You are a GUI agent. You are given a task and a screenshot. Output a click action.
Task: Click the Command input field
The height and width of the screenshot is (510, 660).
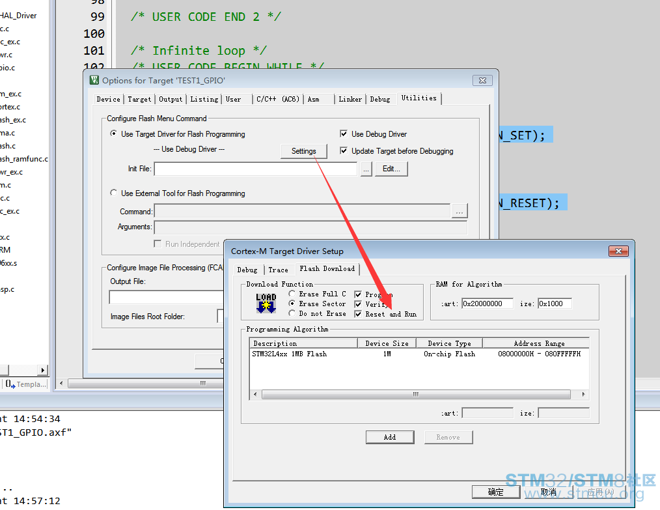[302, 211]
